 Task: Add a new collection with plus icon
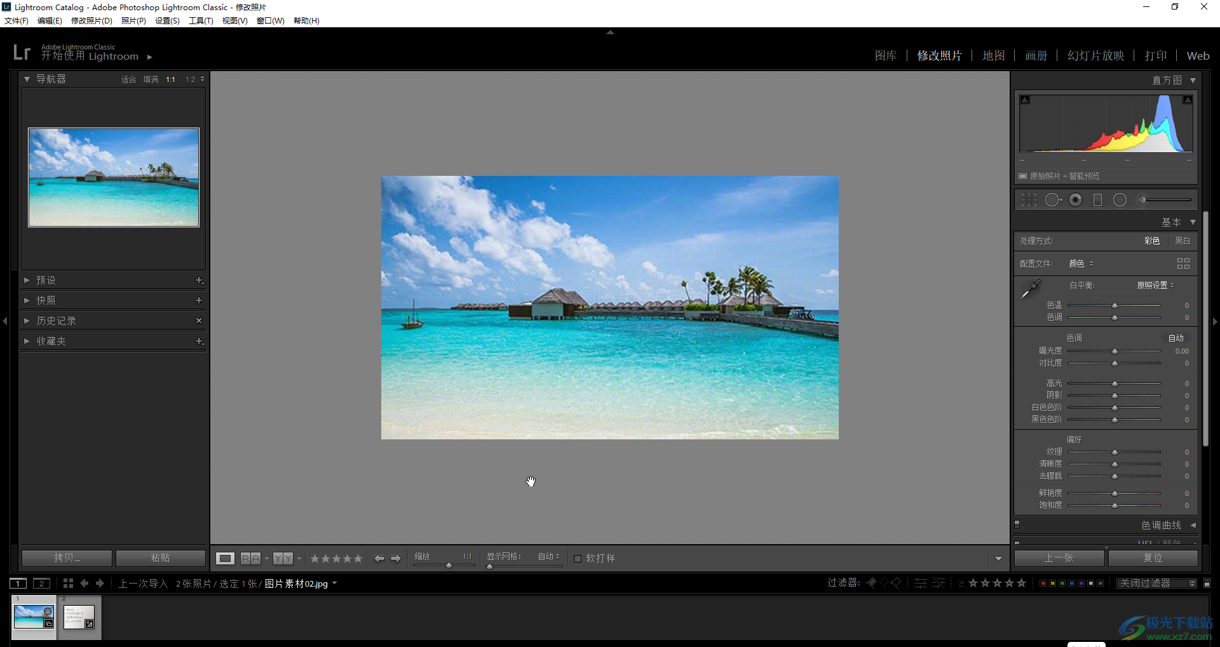[x=199, y=341]
